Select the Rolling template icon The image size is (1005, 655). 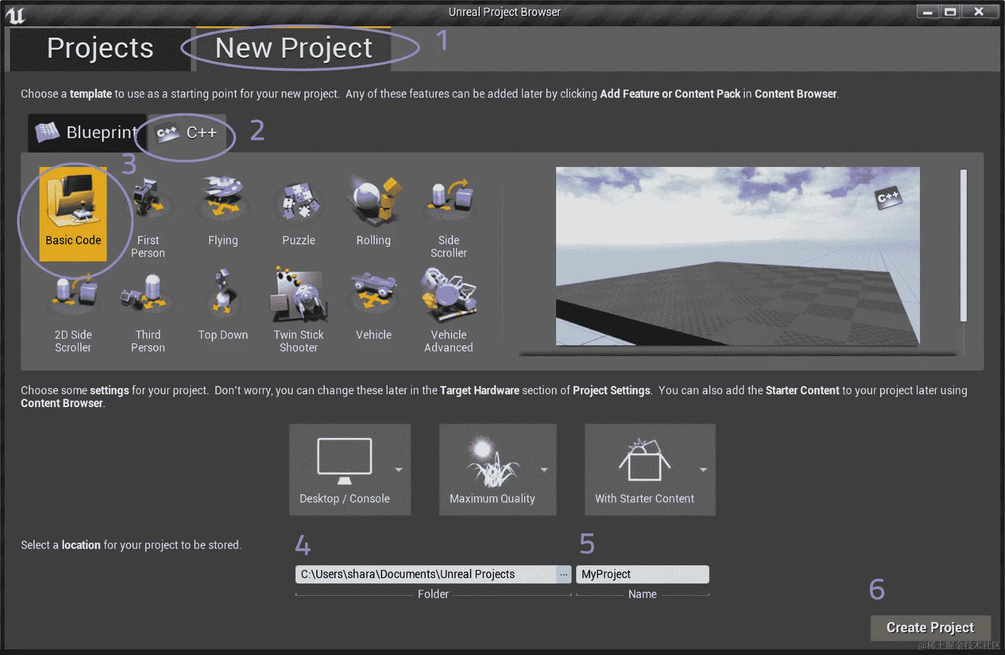tap(374, 202)
